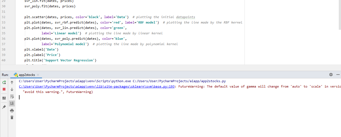Click the underlined word datapoints in comment
Image resolution: width=341 pixels, height=137 pixels.
tap(185, 17)
